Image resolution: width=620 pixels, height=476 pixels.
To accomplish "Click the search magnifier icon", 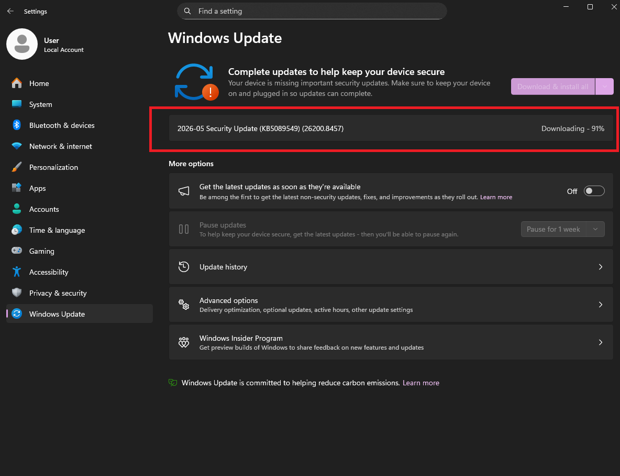I will coord(188,11).
